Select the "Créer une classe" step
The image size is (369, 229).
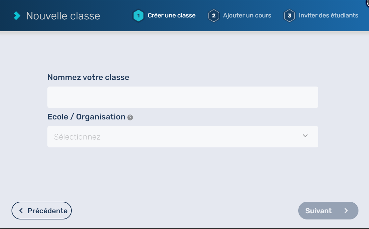coord(171,15)
